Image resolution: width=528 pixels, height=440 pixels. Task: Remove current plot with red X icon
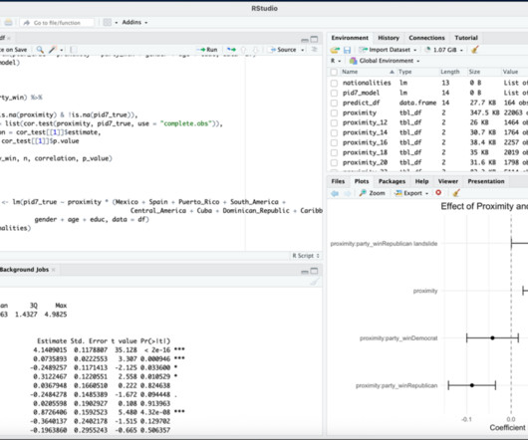click(438, 193)
